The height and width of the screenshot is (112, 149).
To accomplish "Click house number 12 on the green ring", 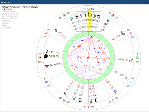I will 66,51.
